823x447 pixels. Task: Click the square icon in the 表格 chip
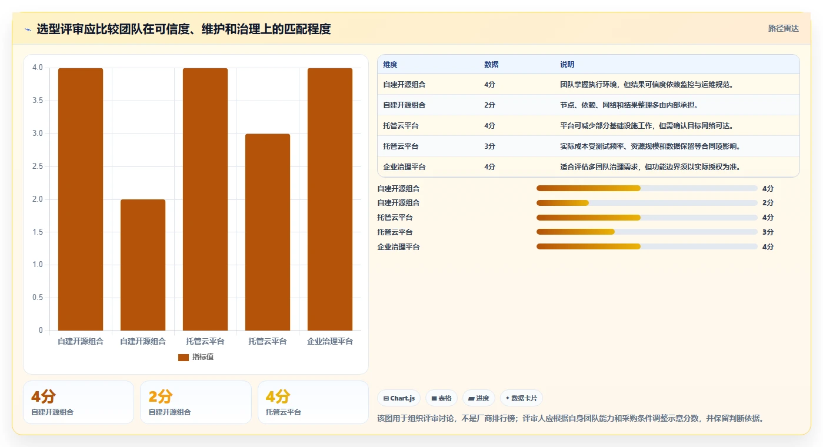(434, 398)
